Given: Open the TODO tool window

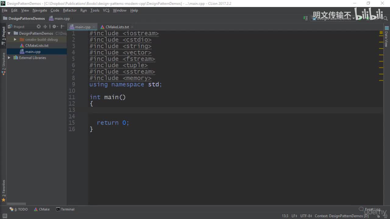Looking at the screenshot, I should pyautogui.click(x=19, y=209).
